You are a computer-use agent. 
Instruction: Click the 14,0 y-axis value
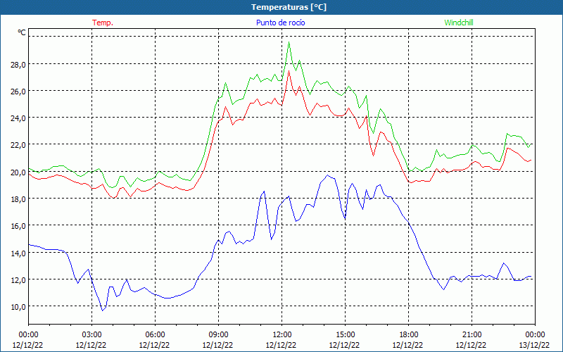tap(18, 253)
